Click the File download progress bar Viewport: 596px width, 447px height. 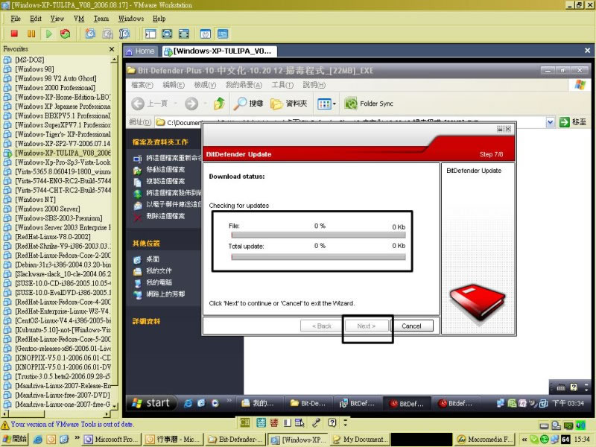[318, 235]
